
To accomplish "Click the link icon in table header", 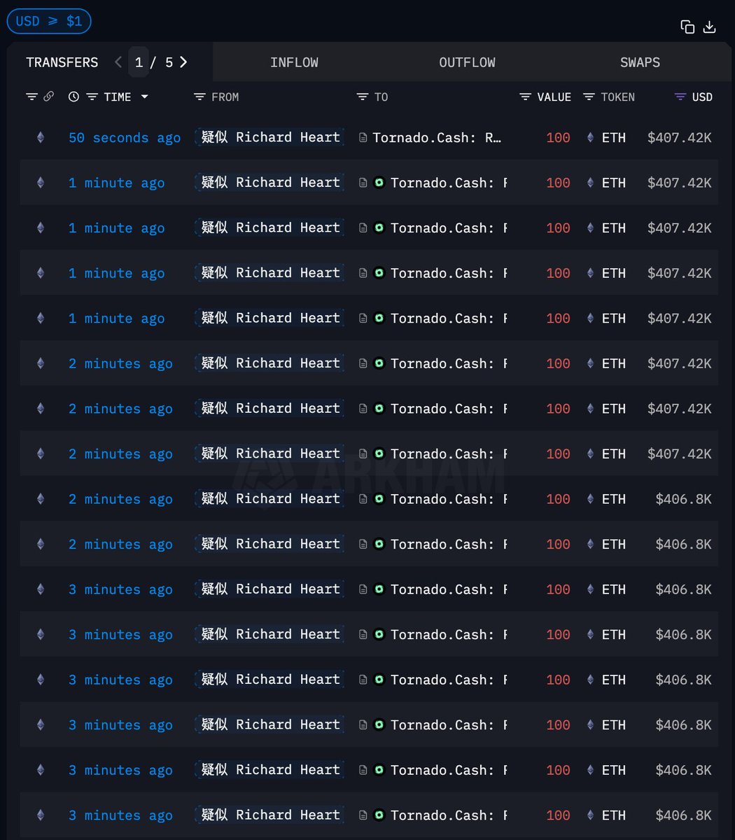I will [48, 97].
